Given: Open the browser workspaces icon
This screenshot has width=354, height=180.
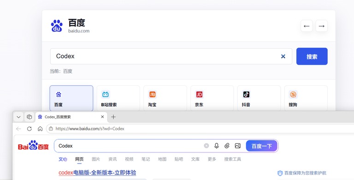Looking at the screenshot, I should 29,117.
